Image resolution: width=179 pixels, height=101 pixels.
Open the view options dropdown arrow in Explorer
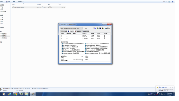pos(166,2)
